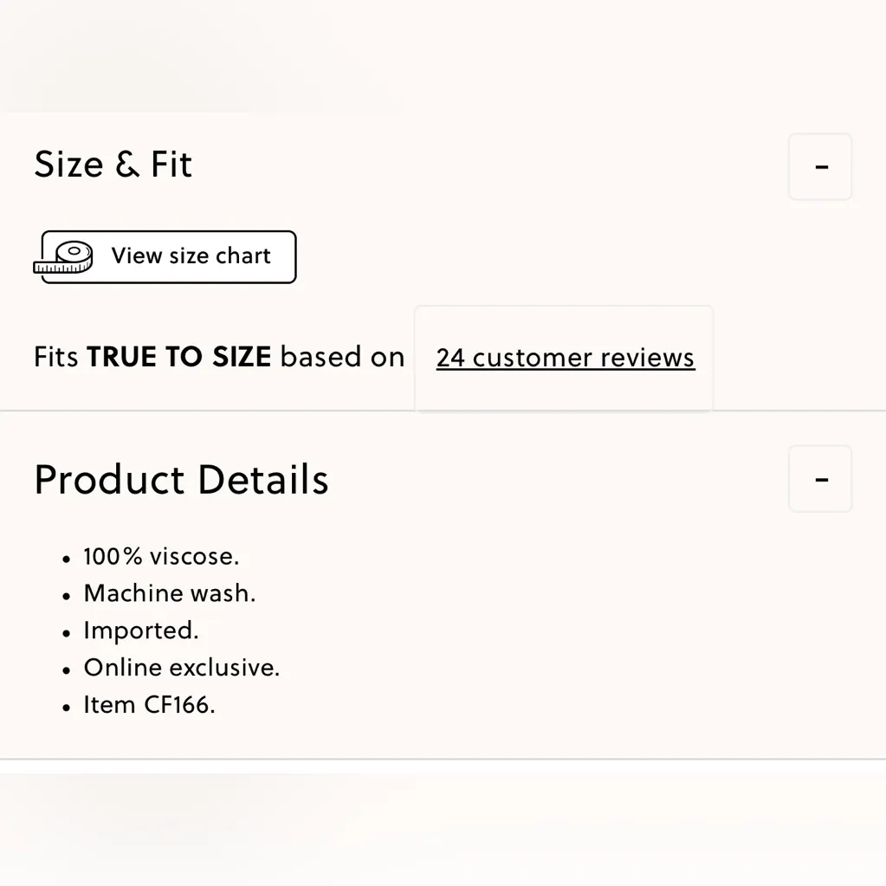Viewport: 886px width, 886px height.
Task: Select the Item CF166 text
Action: (149, 705)
